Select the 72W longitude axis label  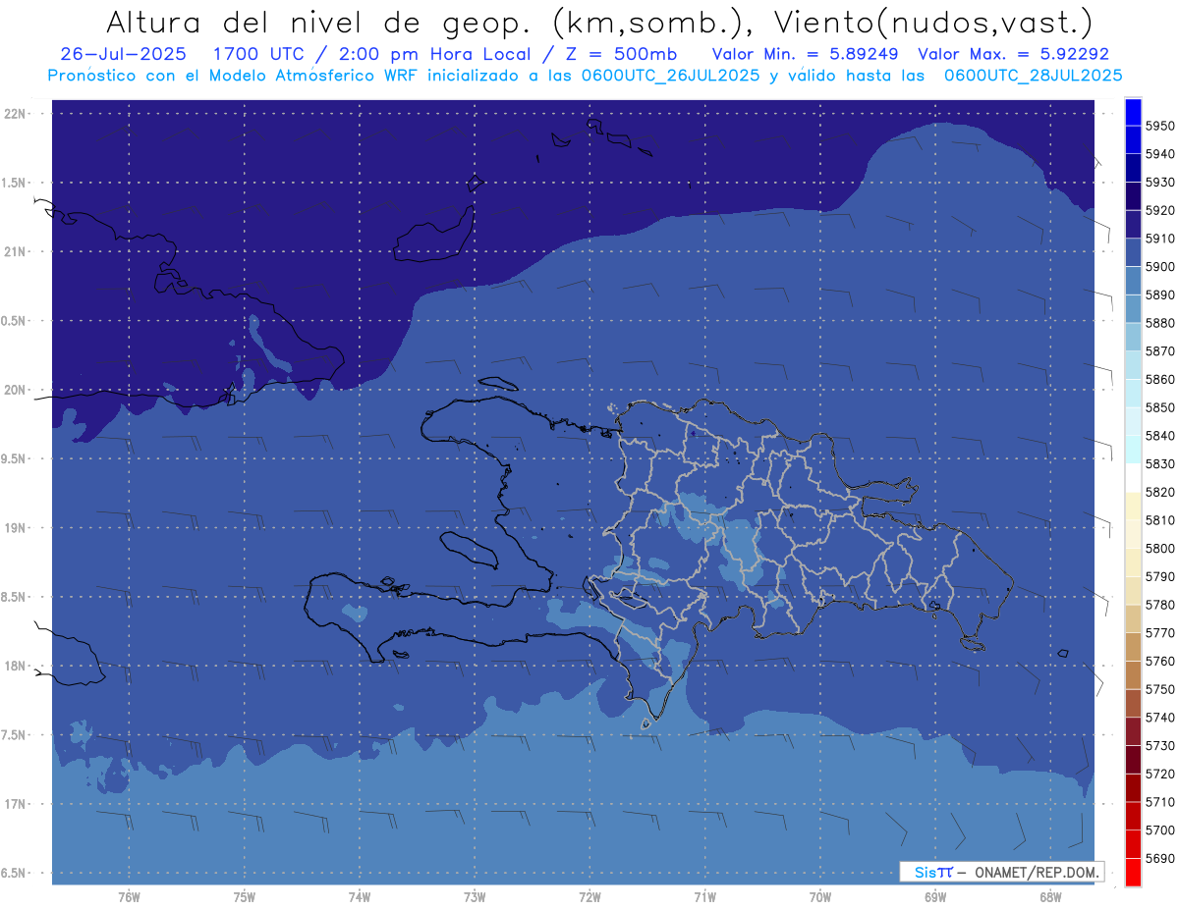click(589, 897)
